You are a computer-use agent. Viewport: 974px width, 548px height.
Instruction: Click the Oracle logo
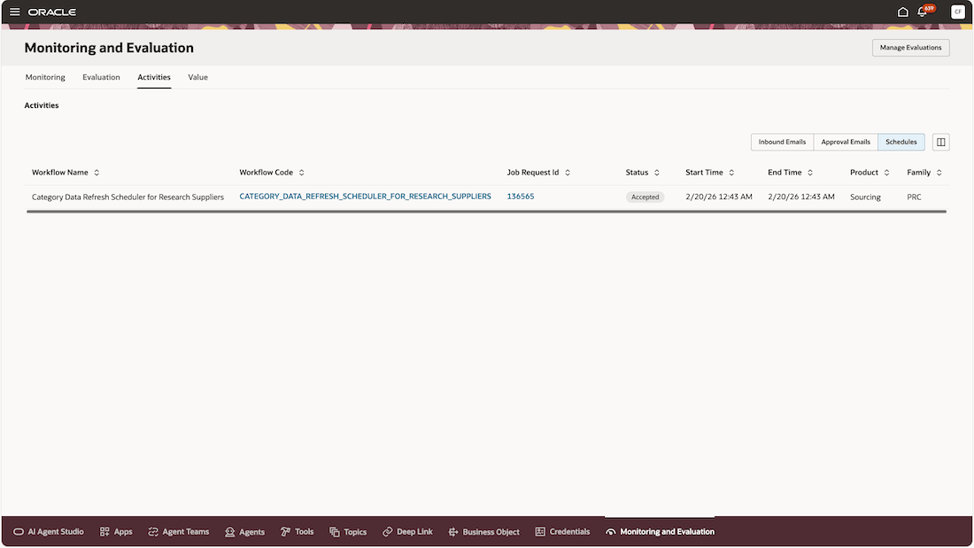click(x=52, y=12)
